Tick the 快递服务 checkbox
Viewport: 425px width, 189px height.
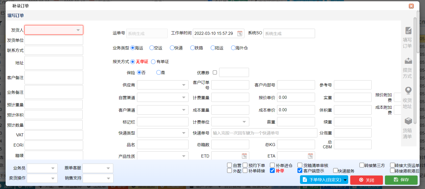point(335,170)
